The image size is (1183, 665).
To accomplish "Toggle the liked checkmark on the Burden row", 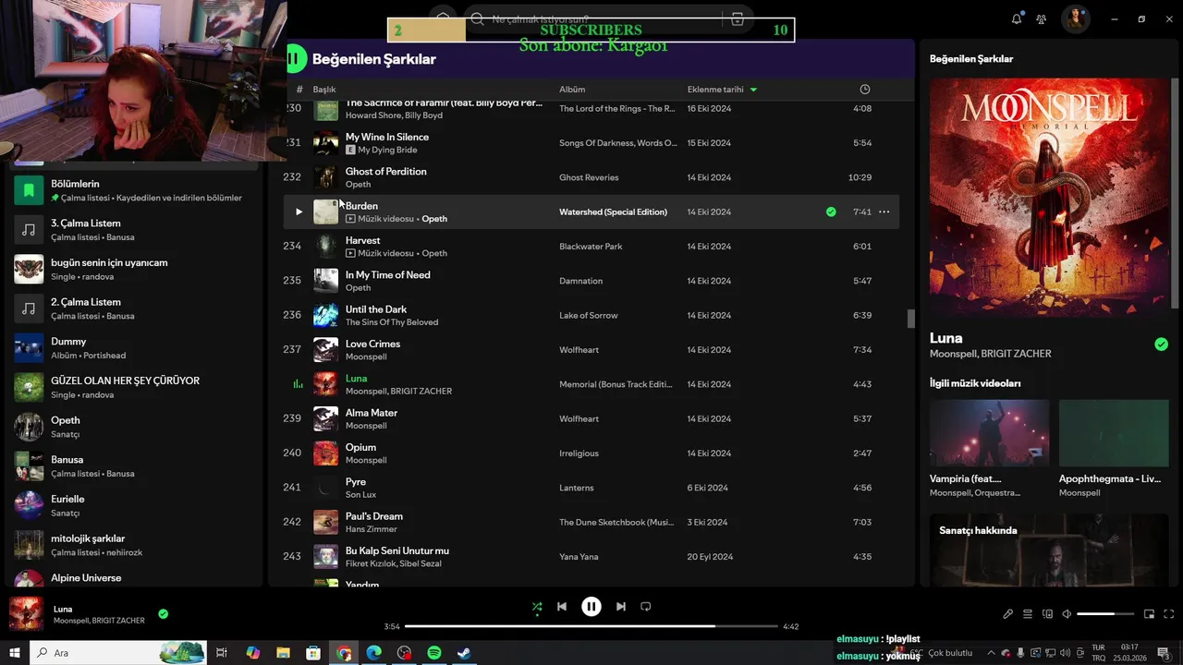I will 831,212.
